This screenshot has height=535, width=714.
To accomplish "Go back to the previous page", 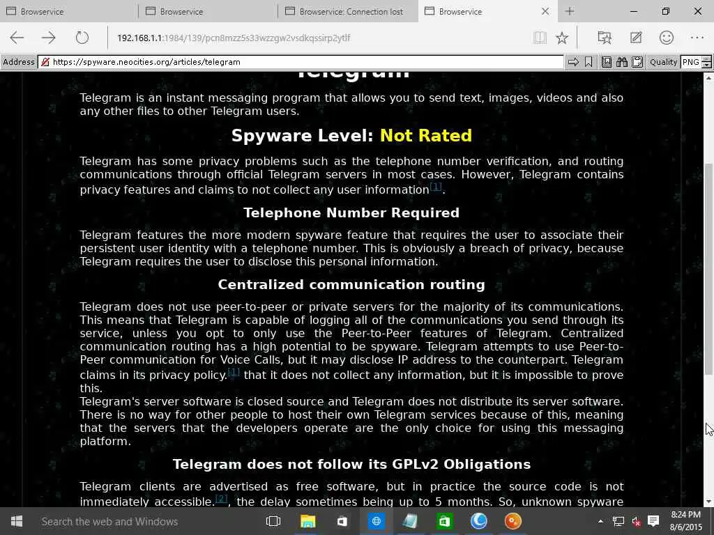I will click(17, 38).
